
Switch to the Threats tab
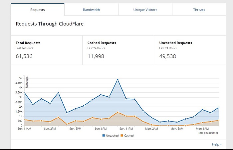pyautogui.click(x=199, y=10)
